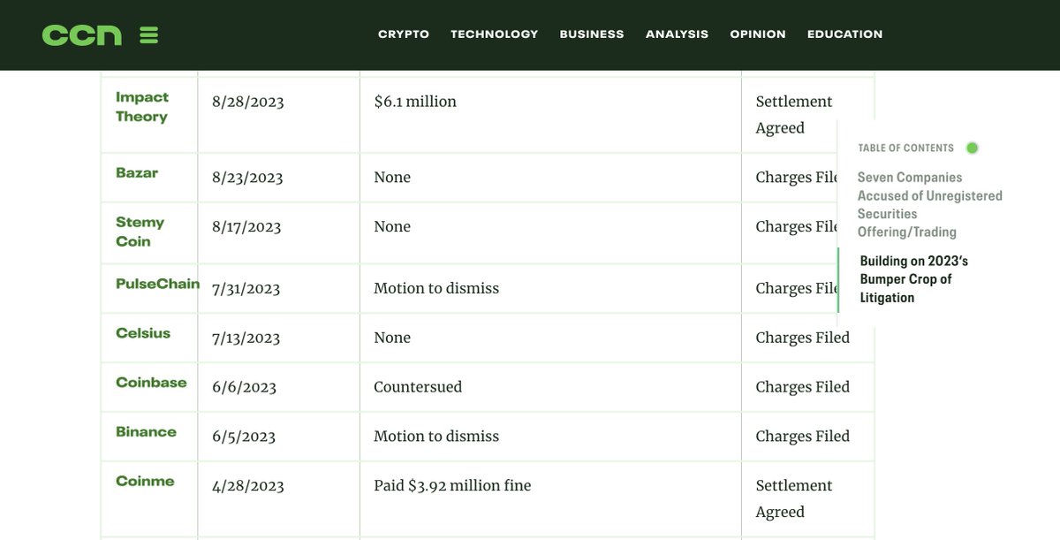Open the Impact Theory link
1060x540 pixels.
click(x=142, y=107)
